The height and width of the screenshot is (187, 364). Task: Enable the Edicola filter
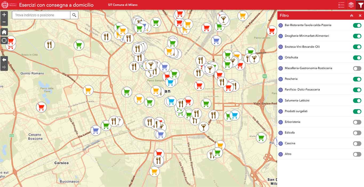tap(357, 133)
